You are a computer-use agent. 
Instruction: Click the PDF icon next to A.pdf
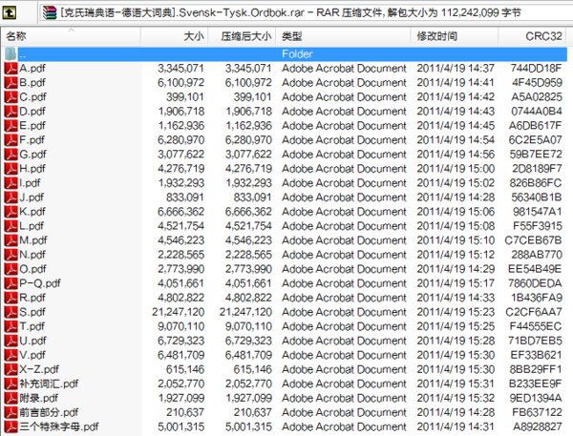click(11, 69)
